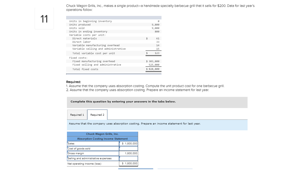
Task: Click the 'Complete this question' instruction banner
Action: coord(157,102)
